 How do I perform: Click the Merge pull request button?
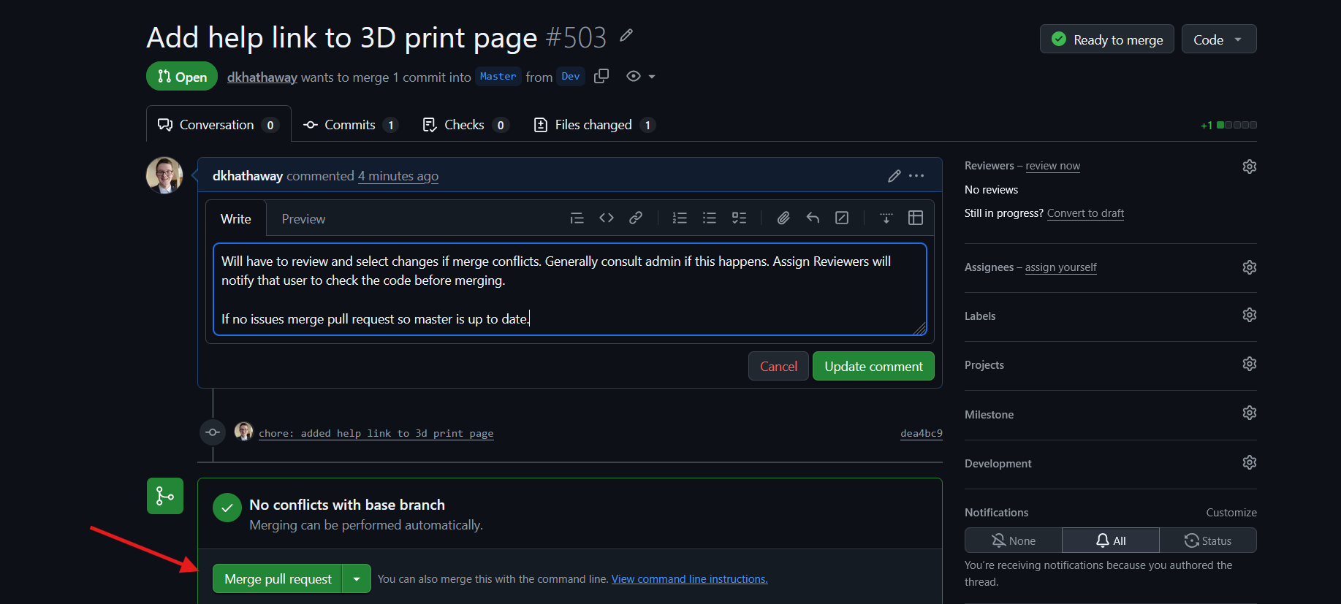tap(278, 579)
